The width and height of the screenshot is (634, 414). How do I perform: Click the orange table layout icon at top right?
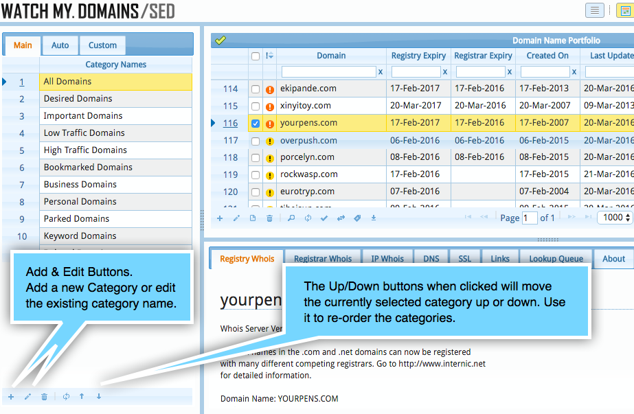point(625,10)
